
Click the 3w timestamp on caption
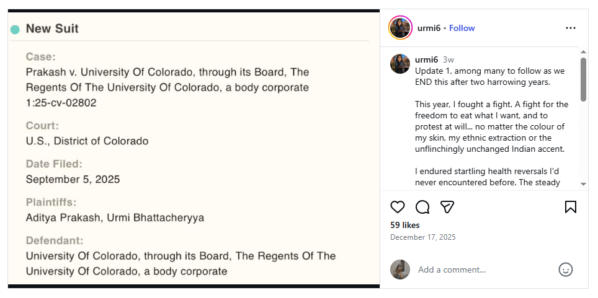448,60
